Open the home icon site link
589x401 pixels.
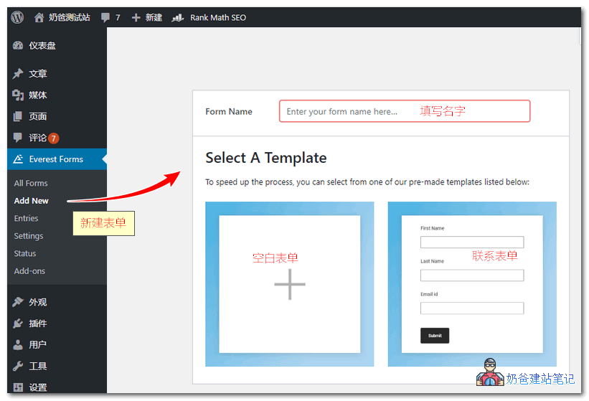(39, 17)
